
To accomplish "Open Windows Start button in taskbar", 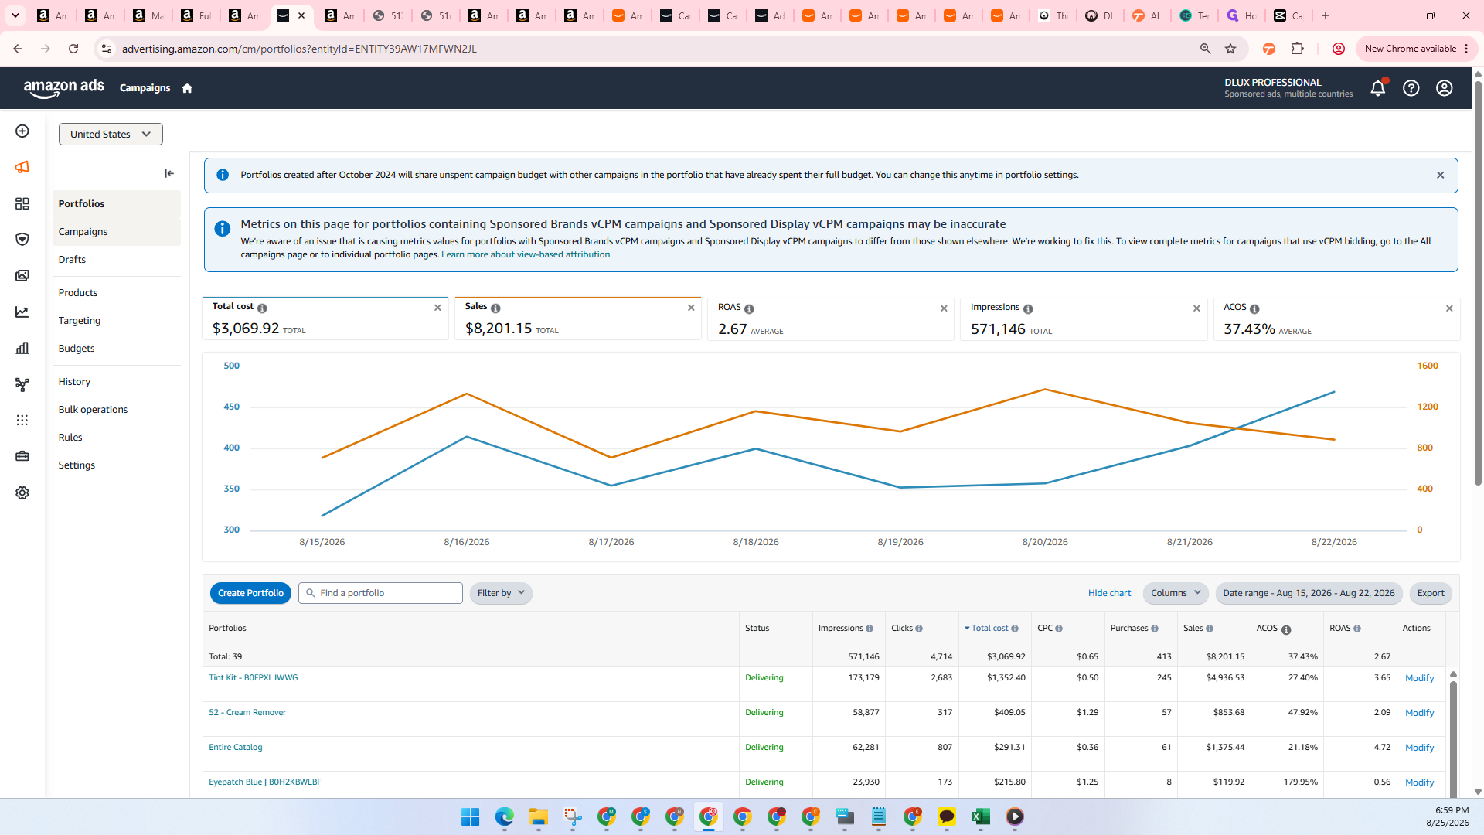I will (470, 816).
